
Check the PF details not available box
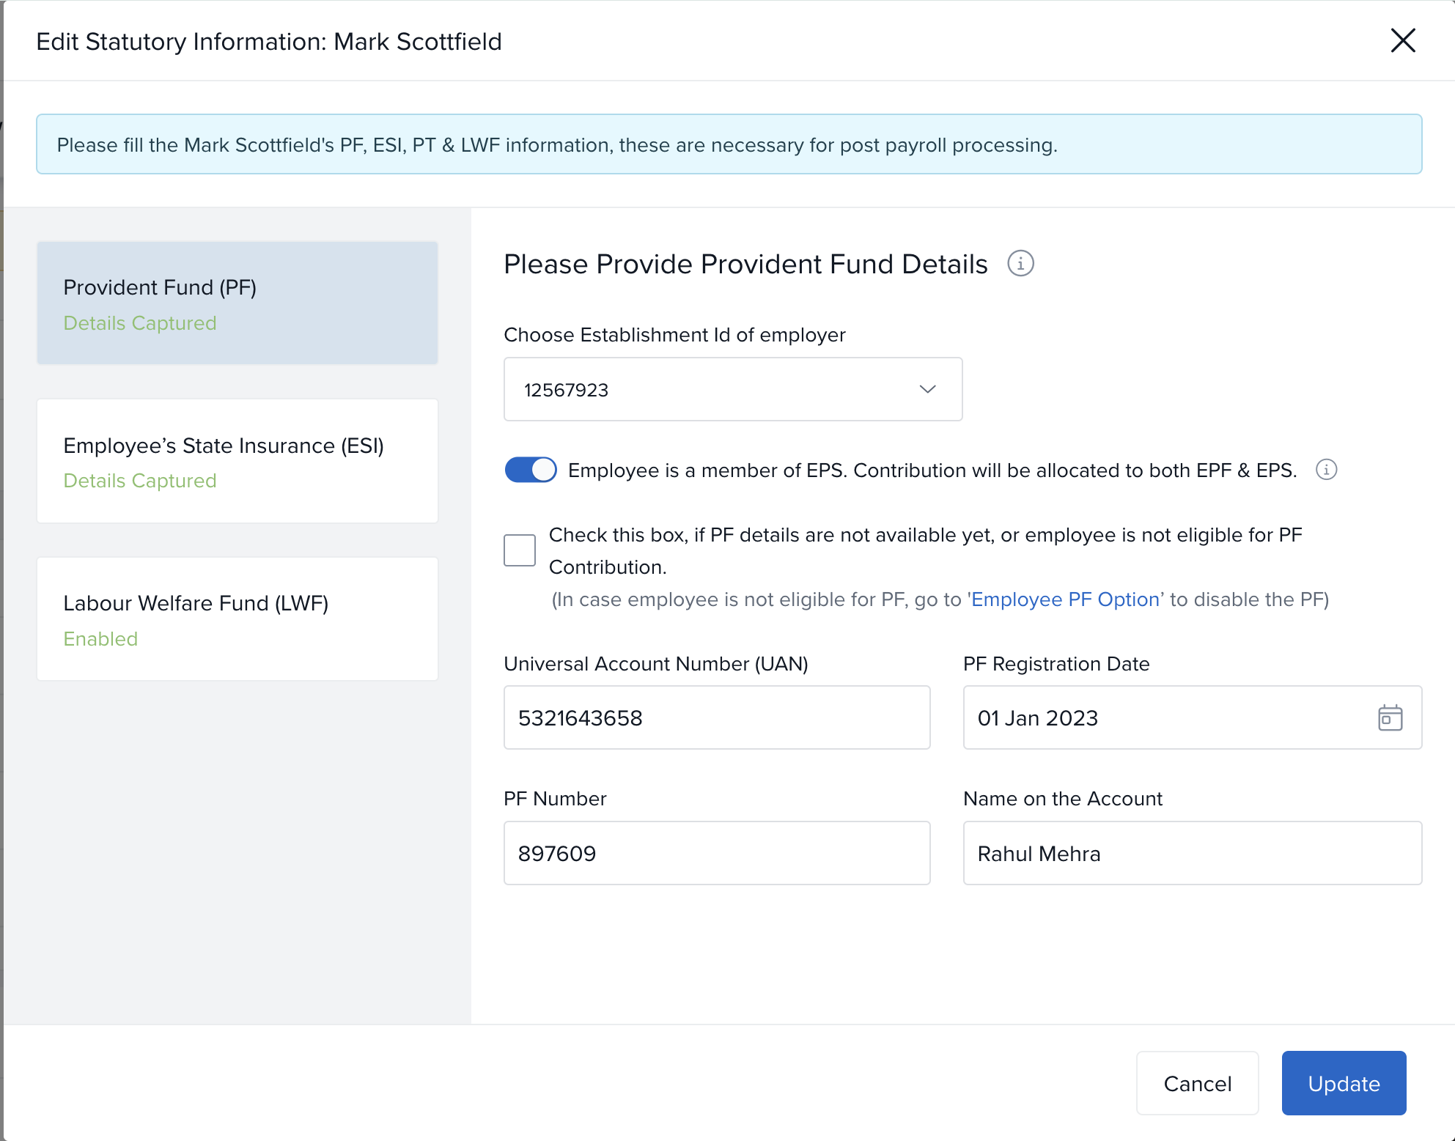tap(520, 550)
